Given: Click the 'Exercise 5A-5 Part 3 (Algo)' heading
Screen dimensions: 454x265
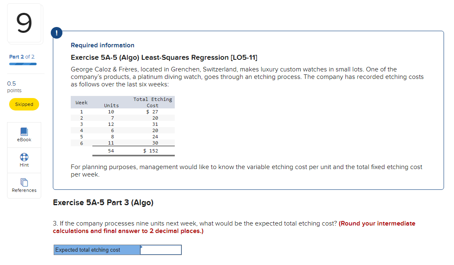Looking at the screenshot, I should pyautogui.click(x=103, y=203).
